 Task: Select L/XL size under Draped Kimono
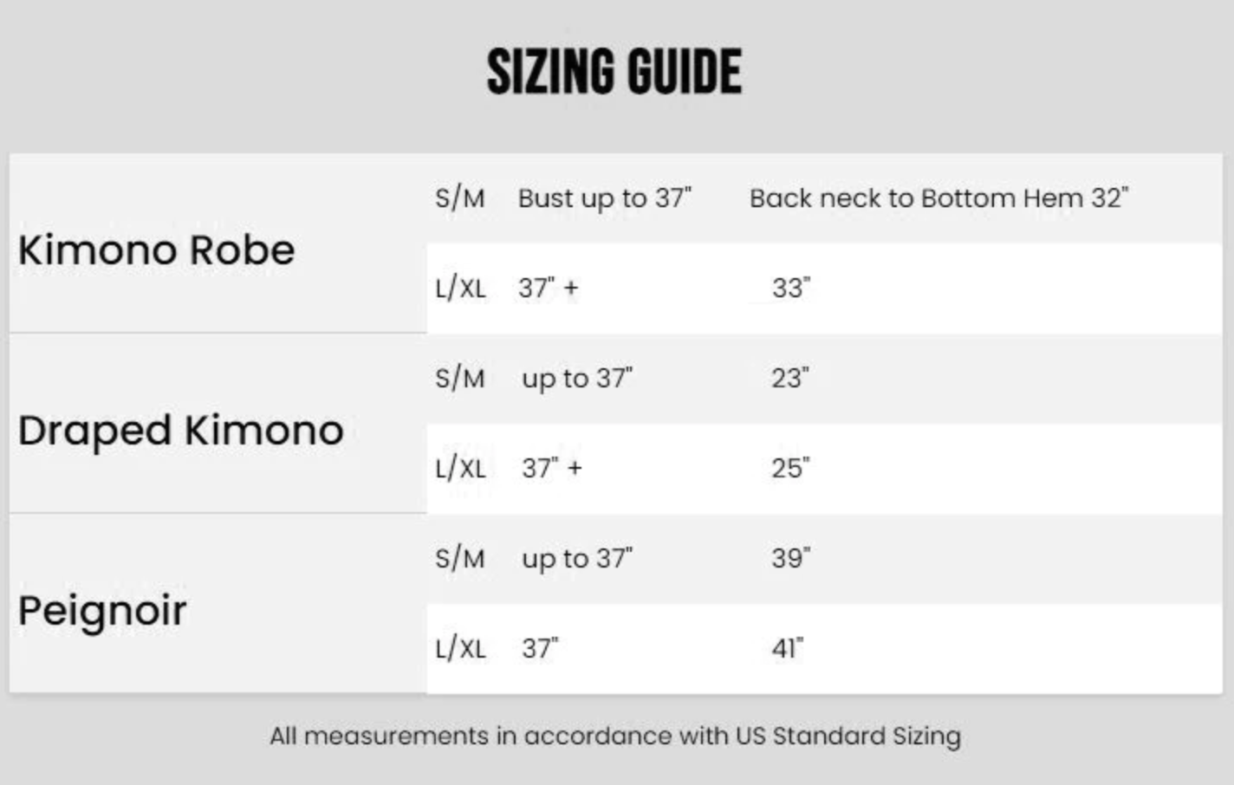460,469
